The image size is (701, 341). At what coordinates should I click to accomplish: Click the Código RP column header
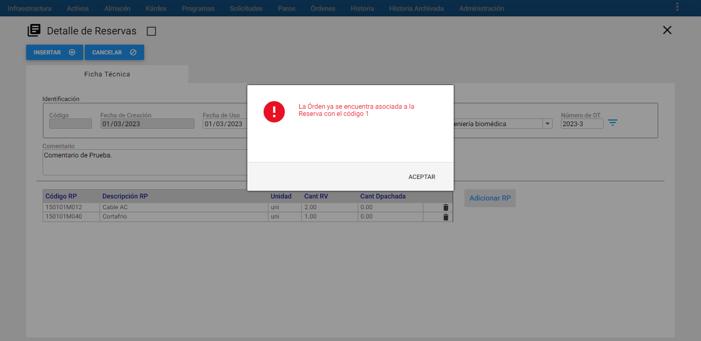[x=61, y=196]
